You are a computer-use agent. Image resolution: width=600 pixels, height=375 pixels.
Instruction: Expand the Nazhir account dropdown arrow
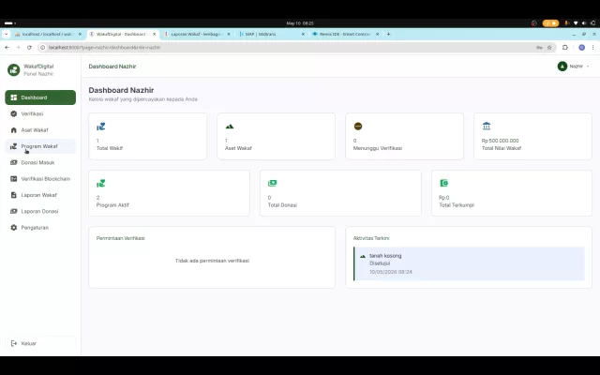click(588, 67)
